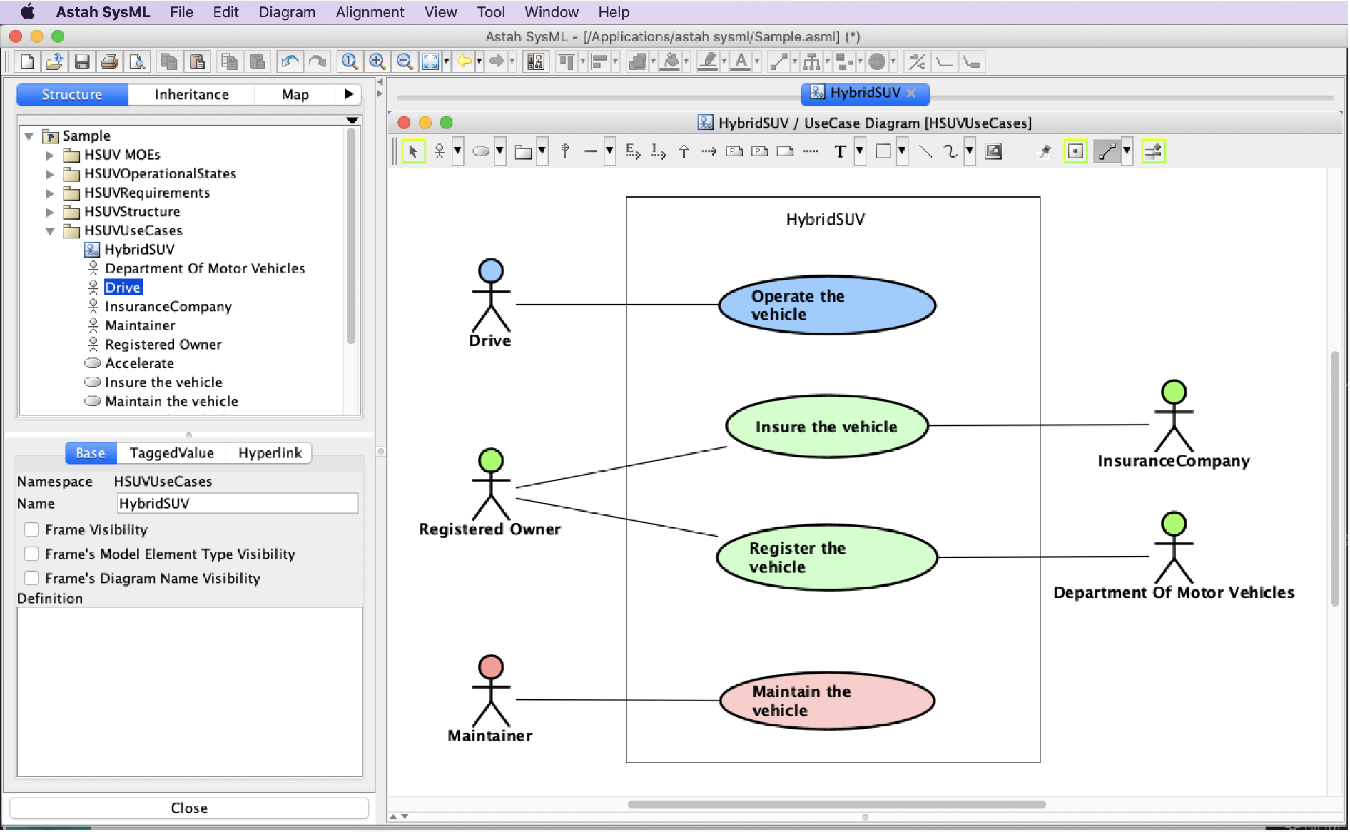Screen dimensions: 1350x832
Task: Expand the HSUVRequirements folder
Action: point(50,193)
